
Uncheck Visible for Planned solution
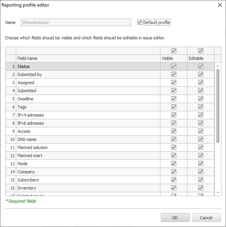click(174, 147)
